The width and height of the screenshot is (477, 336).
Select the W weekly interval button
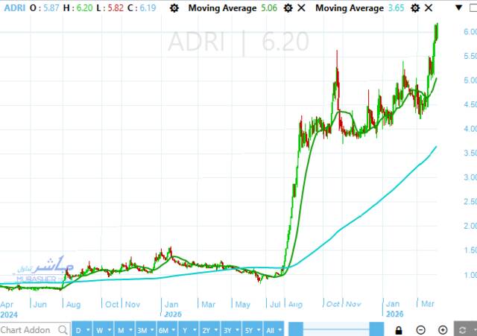(x=98, y=330)
